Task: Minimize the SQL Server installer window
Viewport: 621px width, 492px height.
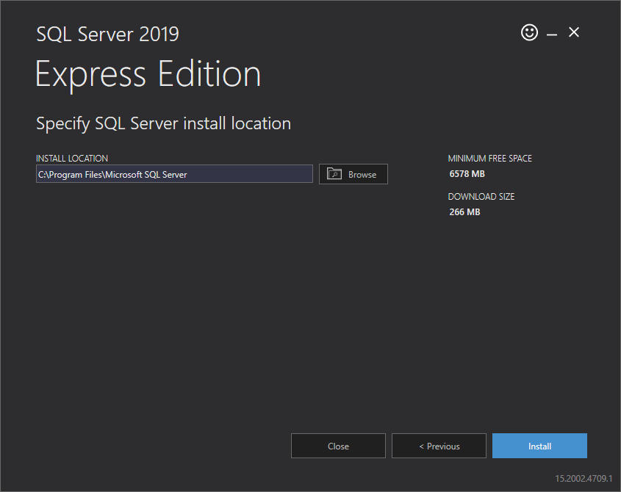Action: (552, 33)
